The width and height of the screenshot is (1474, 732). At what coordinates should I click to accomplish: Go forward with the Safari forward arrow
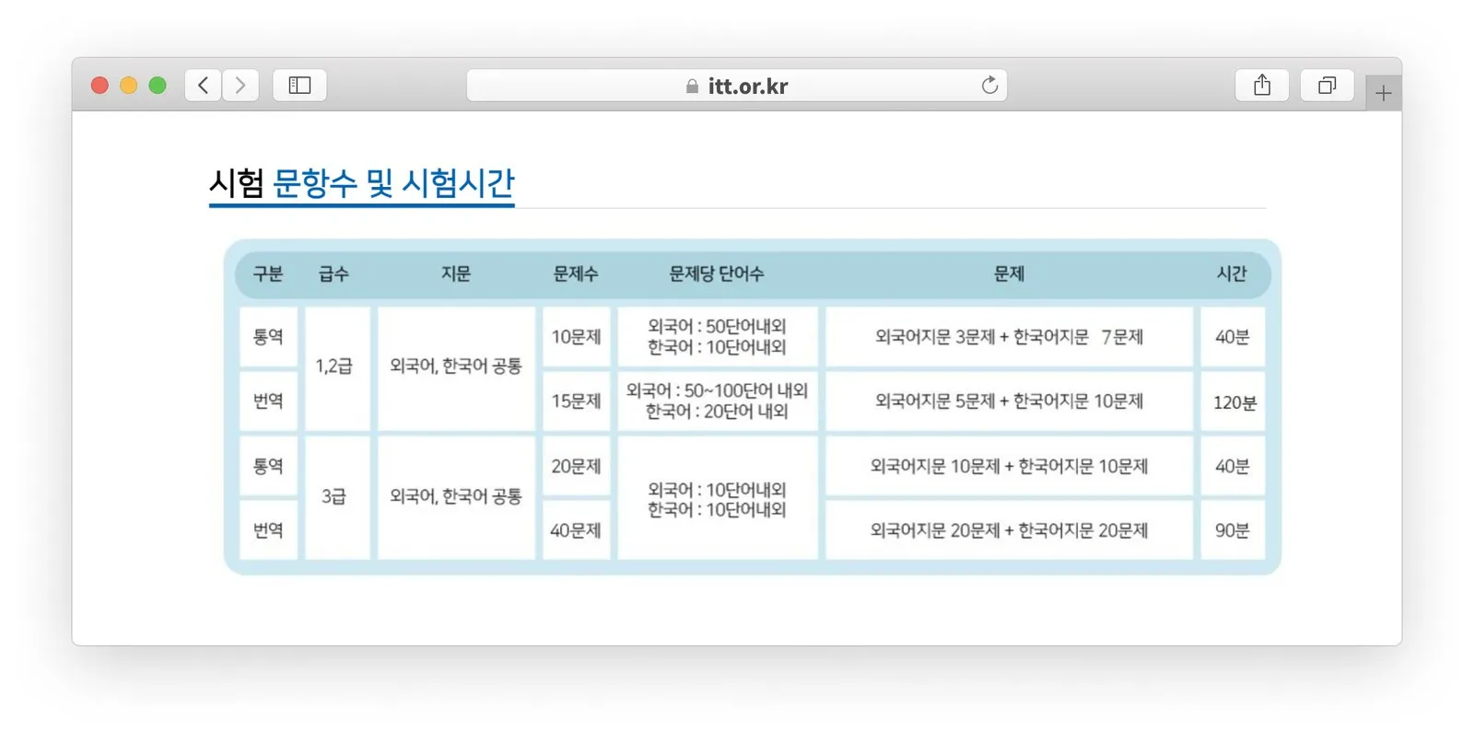pos(240,86)
